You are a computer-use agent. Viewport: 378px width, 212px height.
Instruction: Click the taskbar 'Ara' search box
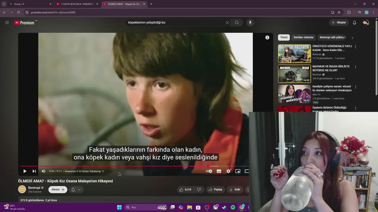tap(146, 207)
